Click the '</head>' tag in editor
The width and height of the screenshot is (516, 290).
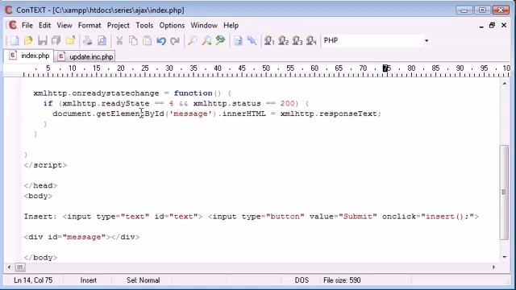click(x=40, y=185)
